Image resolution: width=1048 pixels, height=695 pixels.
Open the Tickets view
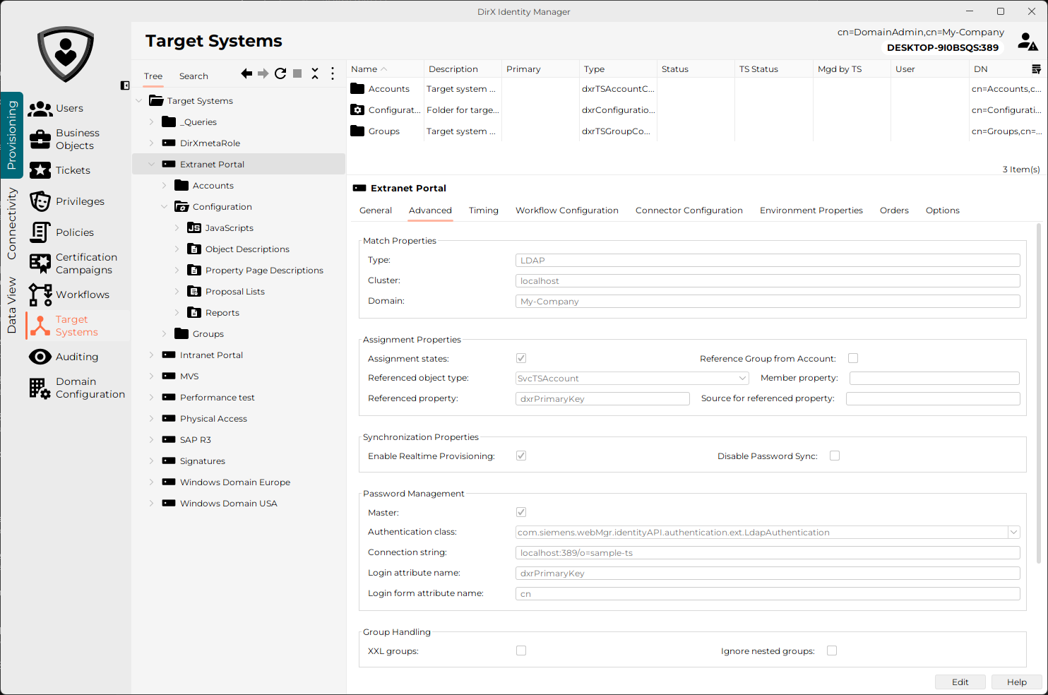click(x=60, y=170)
